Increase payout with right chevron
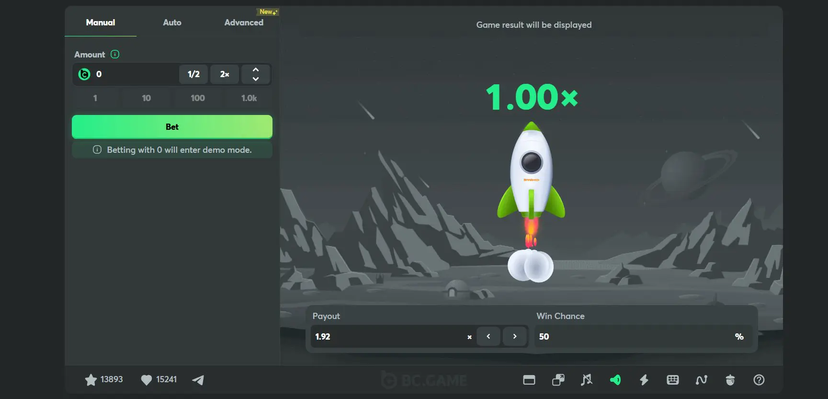Viewport: 828px width, 399px height. click(515, 336)
